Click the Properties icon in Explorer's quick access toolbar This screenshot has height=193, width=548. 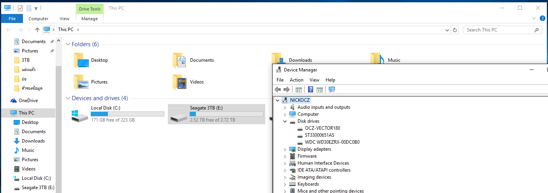[x=20, y=8]
